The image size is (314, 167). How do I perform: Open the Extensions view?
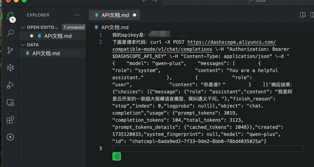tap(10, 120)
